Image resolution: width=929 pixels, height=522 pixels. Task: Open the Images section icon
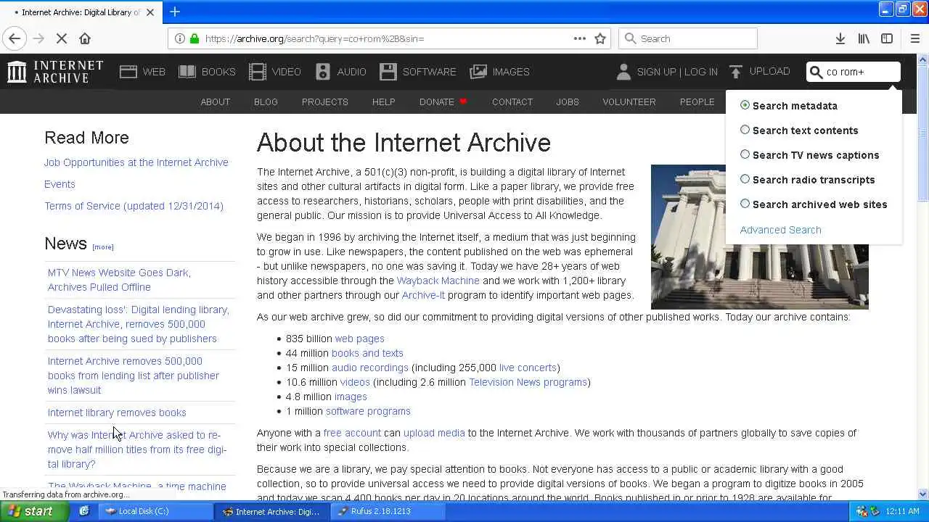coord(478,72)
